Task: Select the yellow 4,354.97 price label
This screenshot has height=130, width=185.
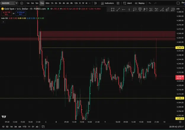Action: (x=180, y=48)
